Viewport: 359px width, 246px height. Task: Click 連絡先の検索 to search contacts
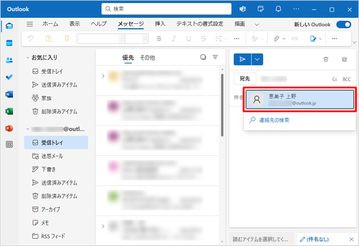pos(274,120)
